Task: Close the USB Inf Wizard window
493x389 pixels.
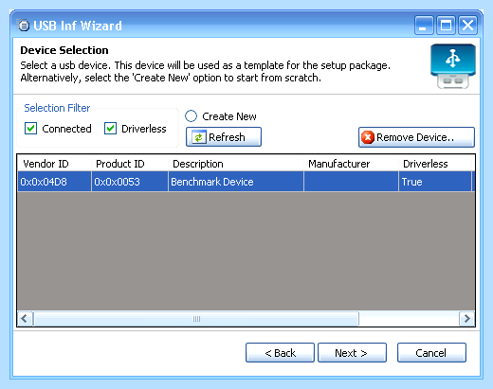Action: 468,26
